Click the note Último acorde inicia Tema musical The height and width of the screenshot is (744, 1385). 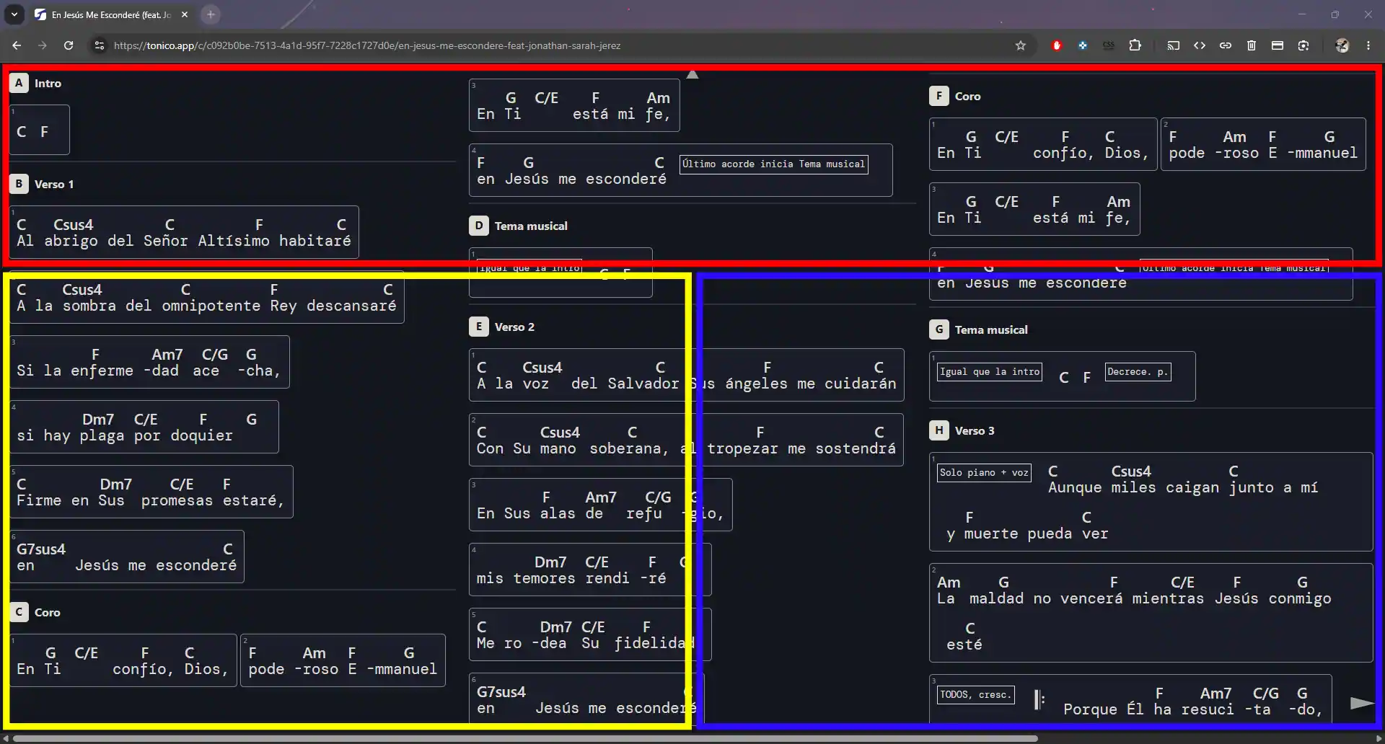(x=773, y=164)
